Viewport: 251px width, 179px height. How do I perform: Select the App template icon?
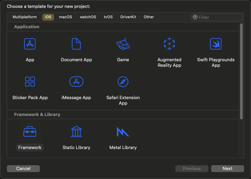[30, 44]
